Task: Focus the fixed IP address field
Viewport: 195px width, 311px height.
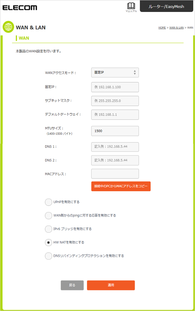Action: 115,87
